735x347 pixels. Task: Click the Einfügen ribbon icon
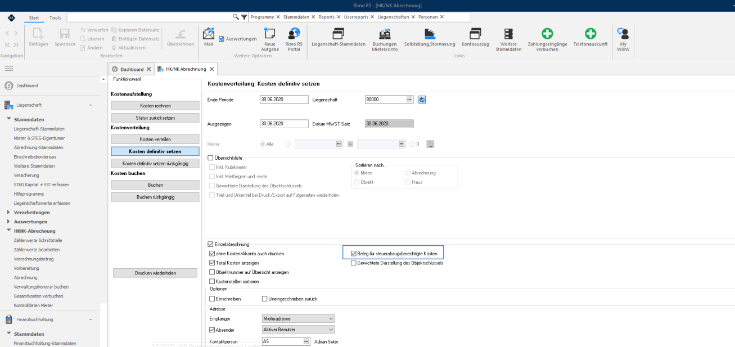coord(38,37)
